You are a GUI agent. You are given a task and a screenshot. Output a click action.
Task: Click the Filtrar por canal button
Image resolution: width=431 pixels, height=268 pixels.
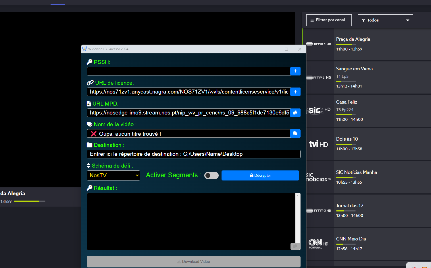tap(329, 20)
